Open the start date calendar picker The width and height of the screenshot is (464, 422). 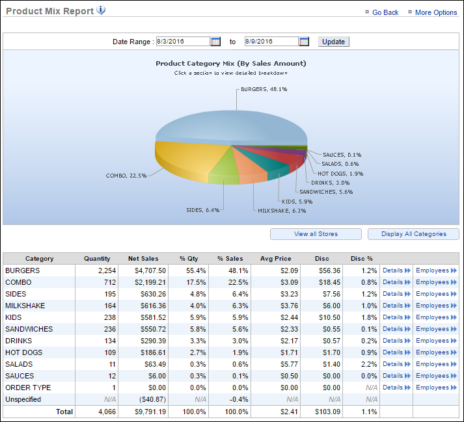tap(215, 42)
